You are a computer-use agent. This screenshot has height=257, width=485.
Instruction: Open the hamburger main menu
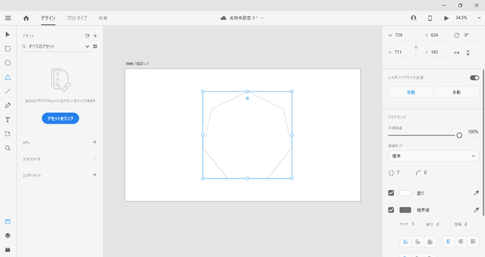click(x=8, y=18)
